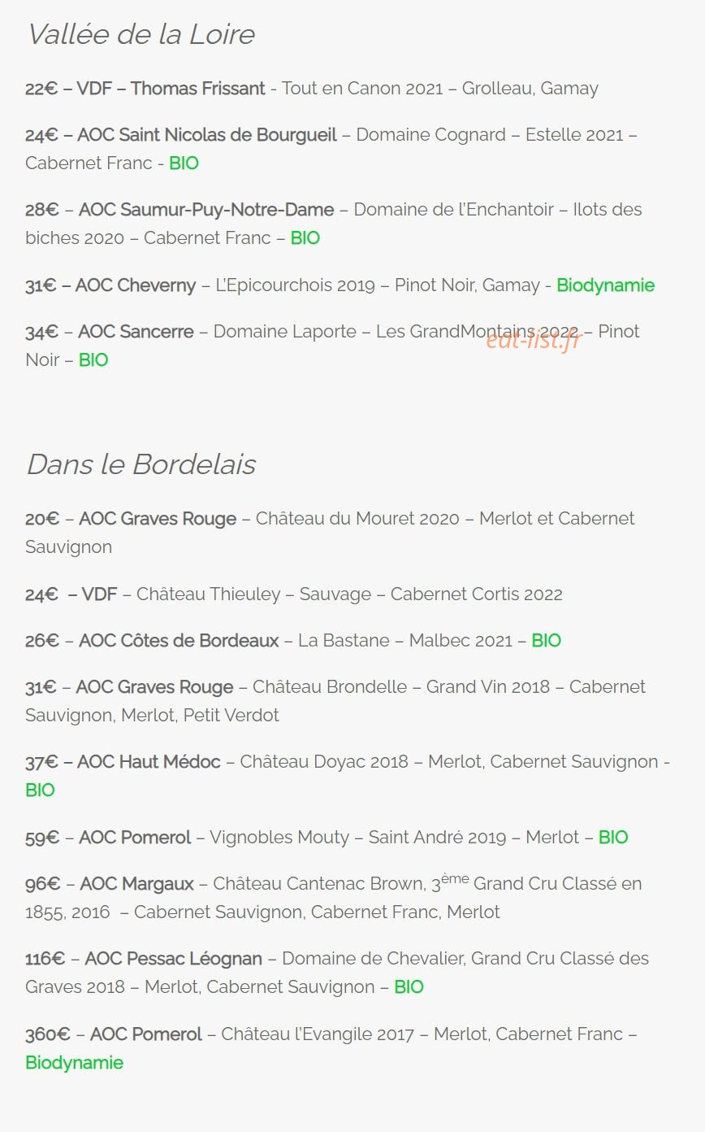This screenshot has height=1132, width=705.
Task: Select 31€ AOC Graves Rouge Château Brondelle
Action: [335, 701]
